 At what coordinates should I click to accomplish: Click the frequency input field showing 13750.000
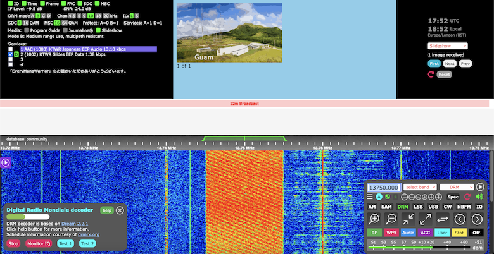[x=384, y=188]
